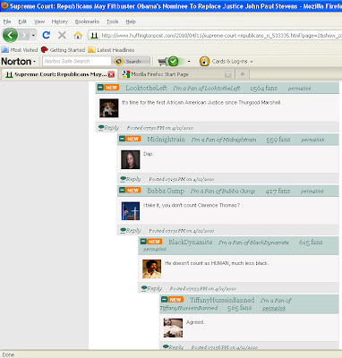The image size is (342, 358).
Task: Click the Norton safe shopping cart checkmark icon
Action: tap(168, 62)
